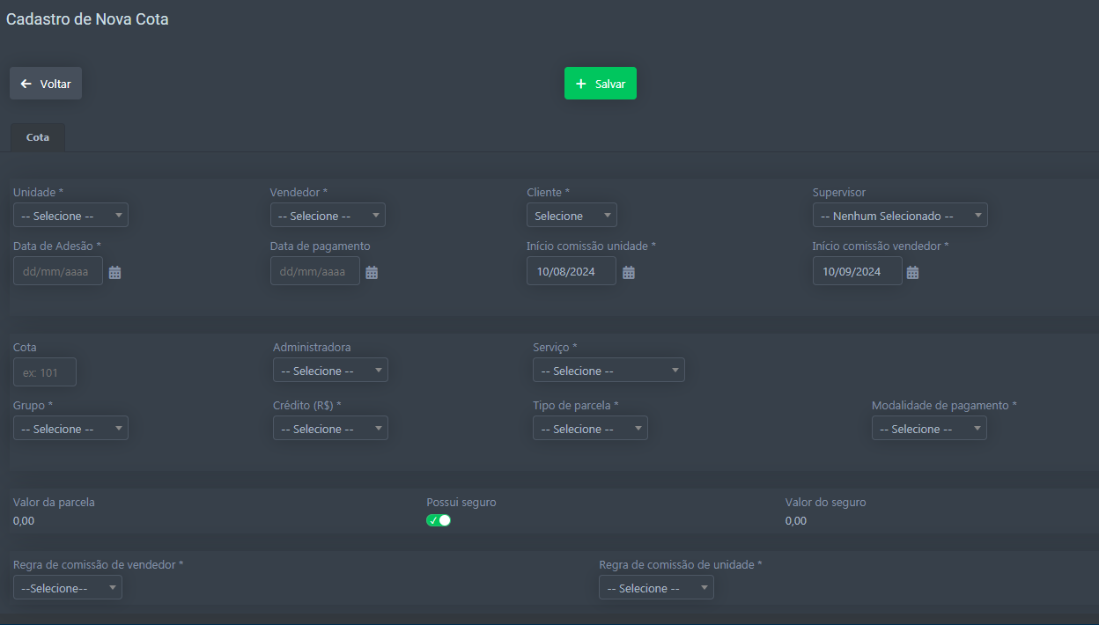Open the Unidade dropdown
The image size is (1099, 625).
(70, 216)
